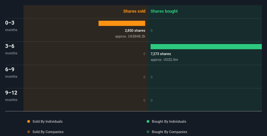Click the orange Sold By Individuals legend dot
This screenshot has height=136, width=267.
point(29,121)
